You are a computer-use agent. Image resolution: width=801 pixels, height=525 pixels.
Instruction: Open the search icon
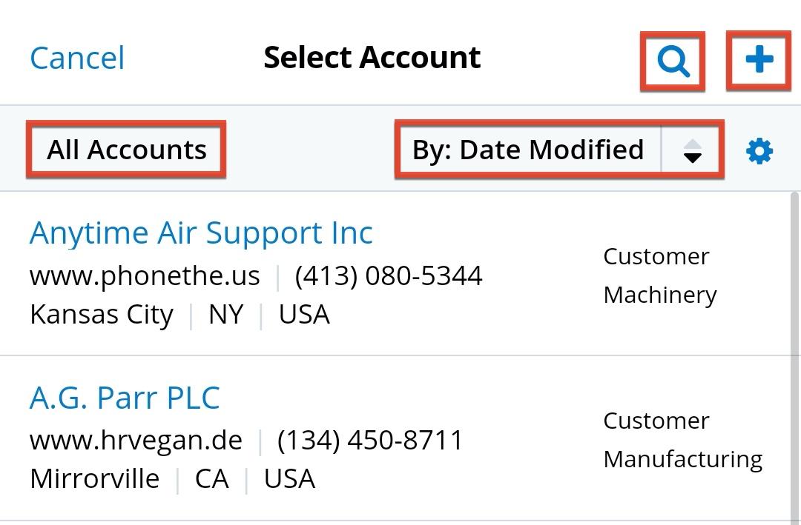coord(672,61)
